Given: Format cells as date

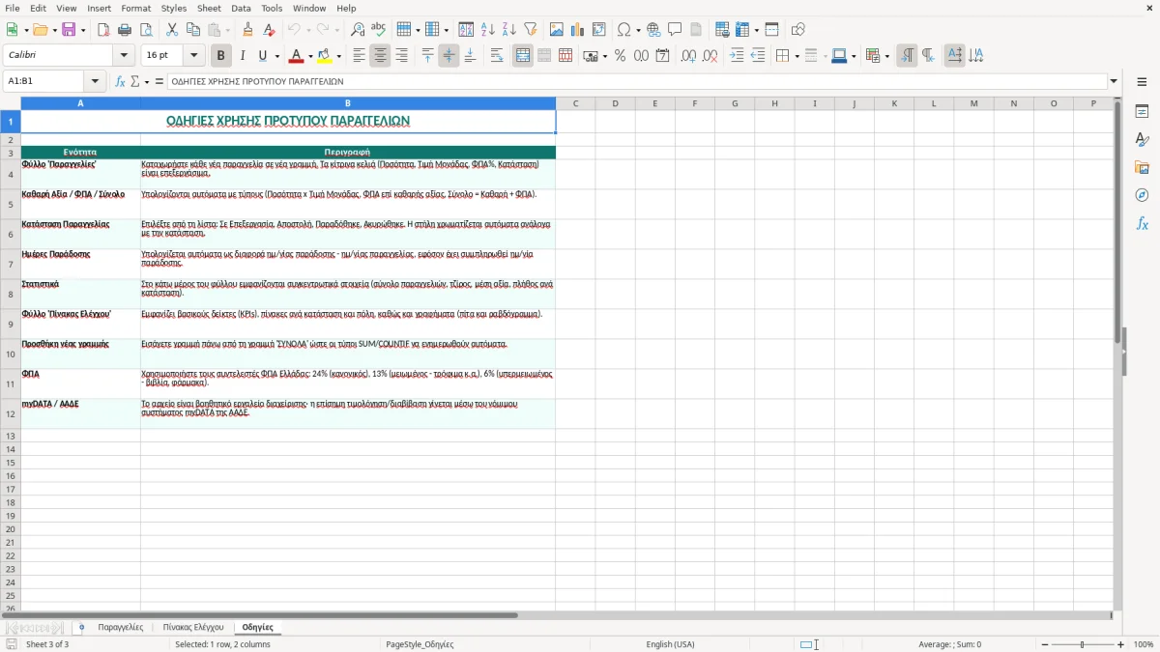Looking at the screenshot, I should [662, 56].
